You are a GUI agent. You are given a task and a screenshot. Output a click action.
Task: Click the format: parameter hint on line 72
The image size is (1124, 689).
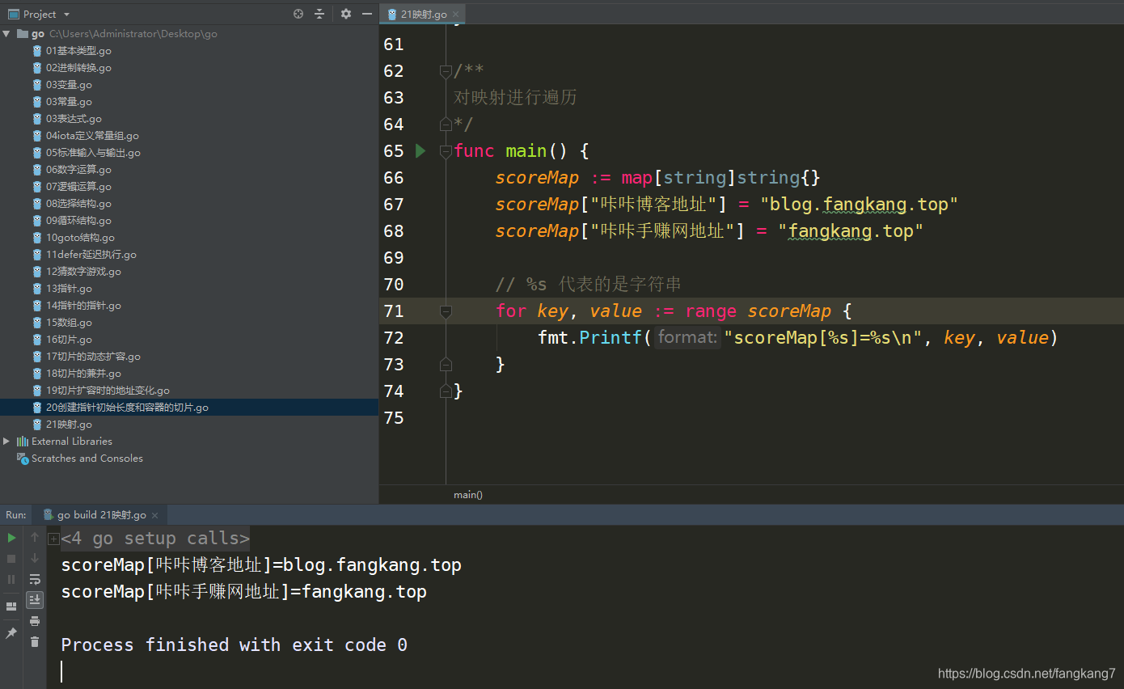click(687, 338)
